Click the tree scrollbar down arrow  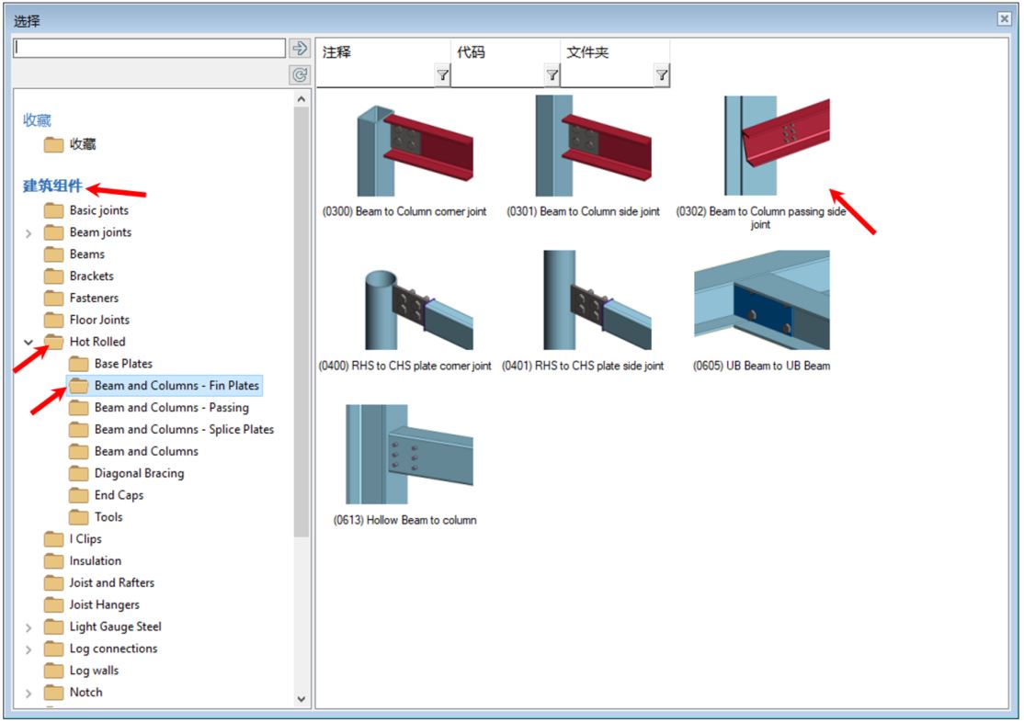click(302, 698)
